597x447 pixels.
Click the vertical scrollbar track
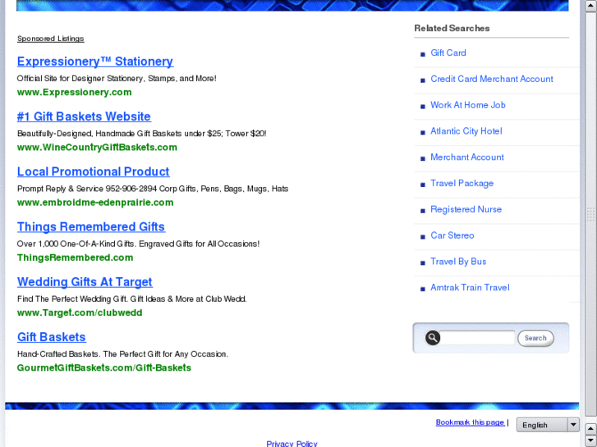click(x=590, y=213)
